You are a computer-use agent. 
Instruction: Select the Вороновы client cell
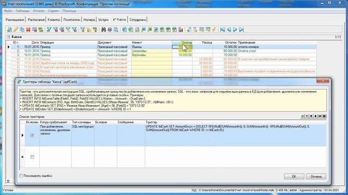152,55
